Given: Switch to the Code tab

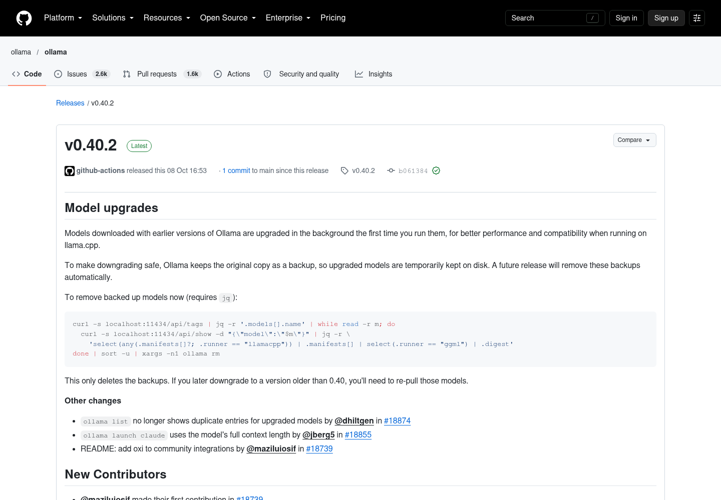Looking at the screenshot, I should coord(27,74).
